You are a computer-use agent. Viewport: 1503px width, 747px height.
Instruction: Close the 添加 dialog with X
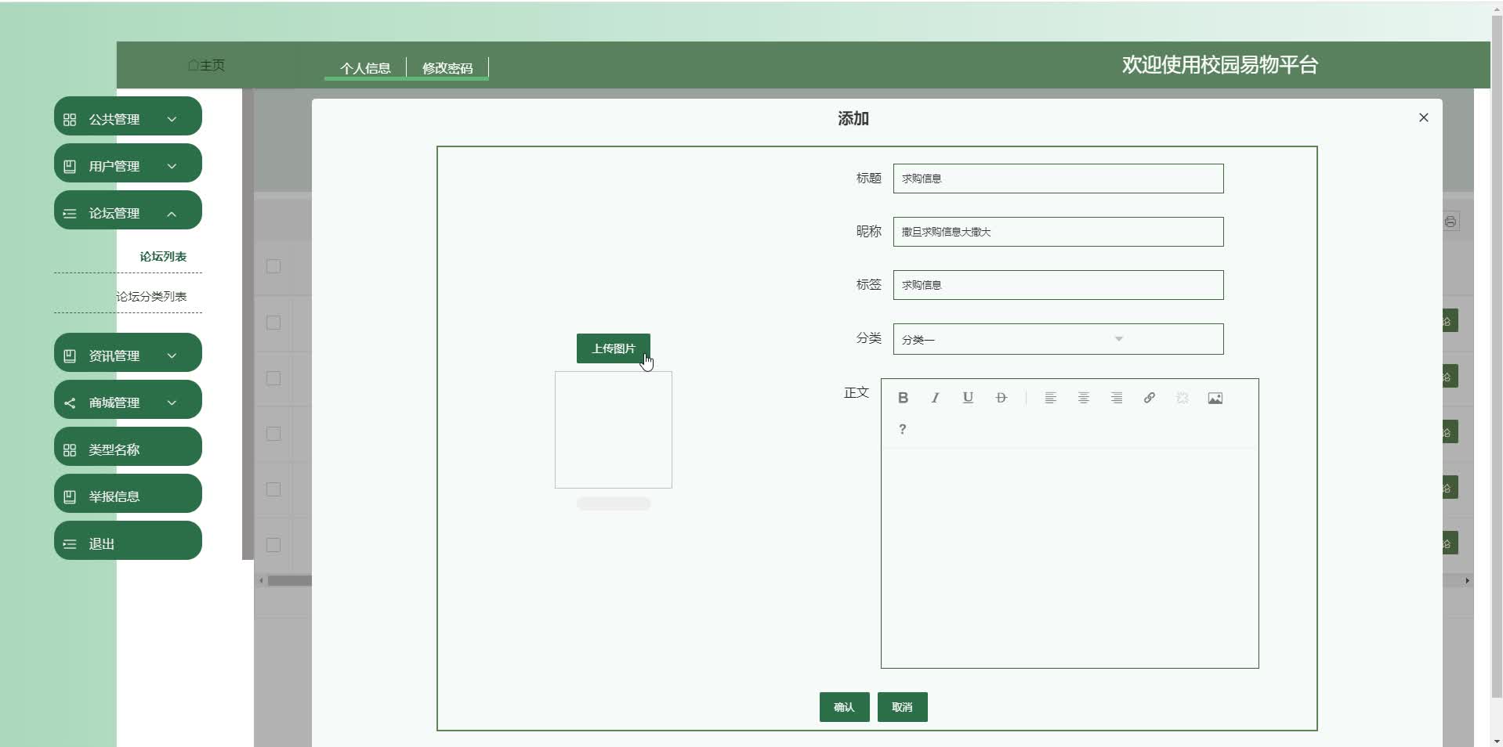tap(1424, 117)
